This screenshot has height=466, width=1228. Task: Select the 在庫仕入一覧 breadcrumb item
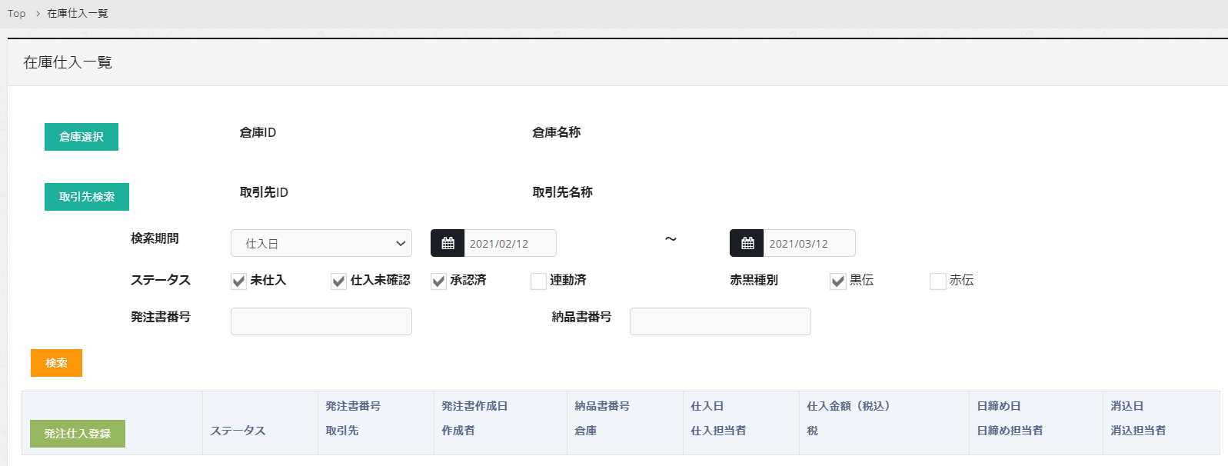(78, 14)
